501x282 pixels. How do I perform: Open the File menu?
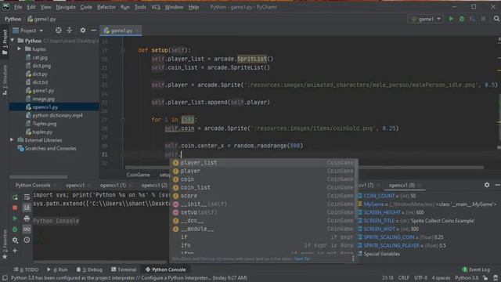click(18, 7)
